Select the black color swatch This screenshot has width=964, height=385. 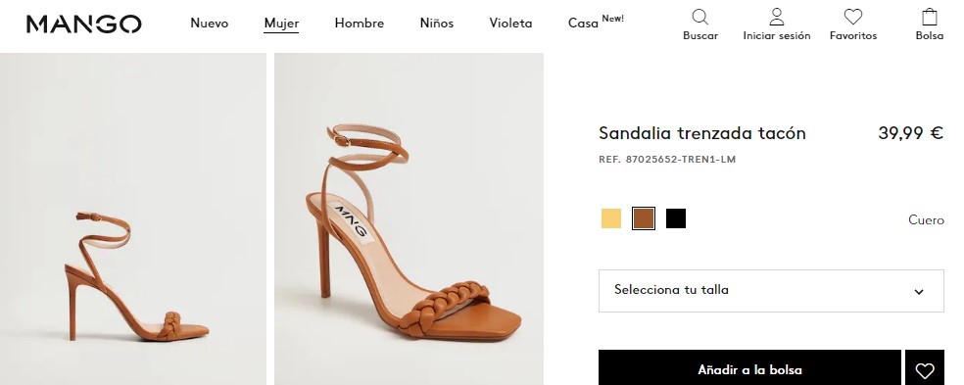coord(676,218)
